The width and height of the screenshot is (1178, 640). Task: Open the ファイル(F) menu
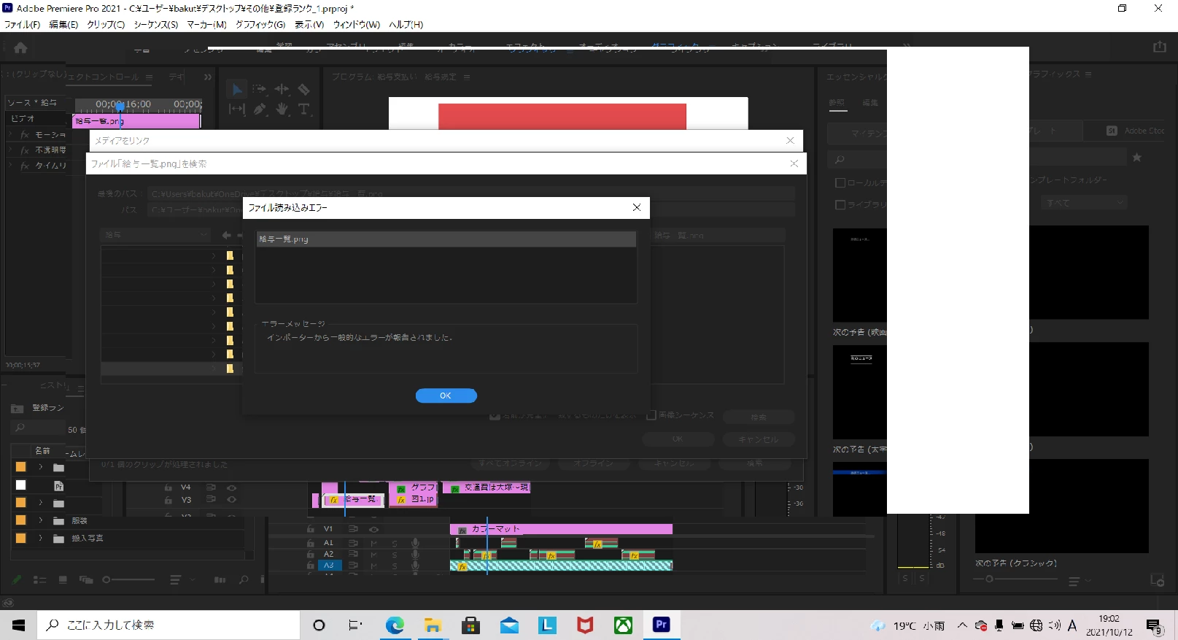tap(23, 24)
